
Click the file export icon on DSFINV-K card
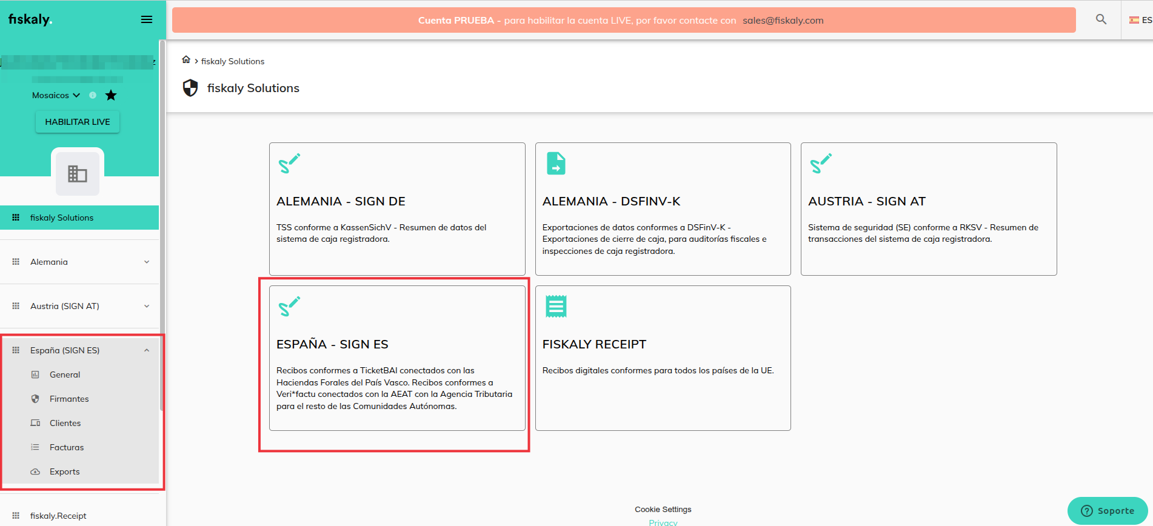(556, 164)
